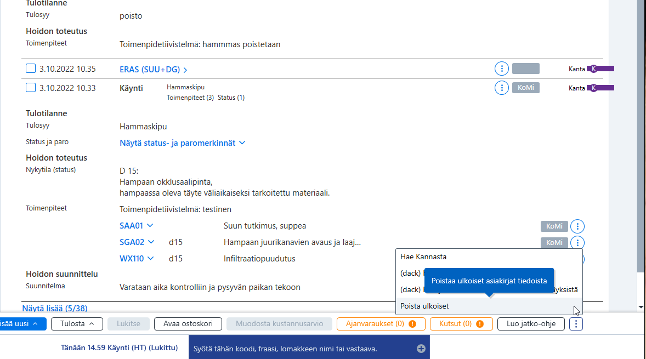Select Poista ulkoiset from the context menu
Viewport: 646px width, 359px height.
pos(489,306)
